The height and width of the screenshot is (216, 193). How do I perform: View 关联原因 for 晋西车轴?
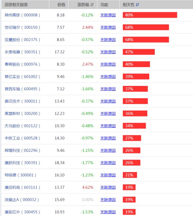coord(108,89)
